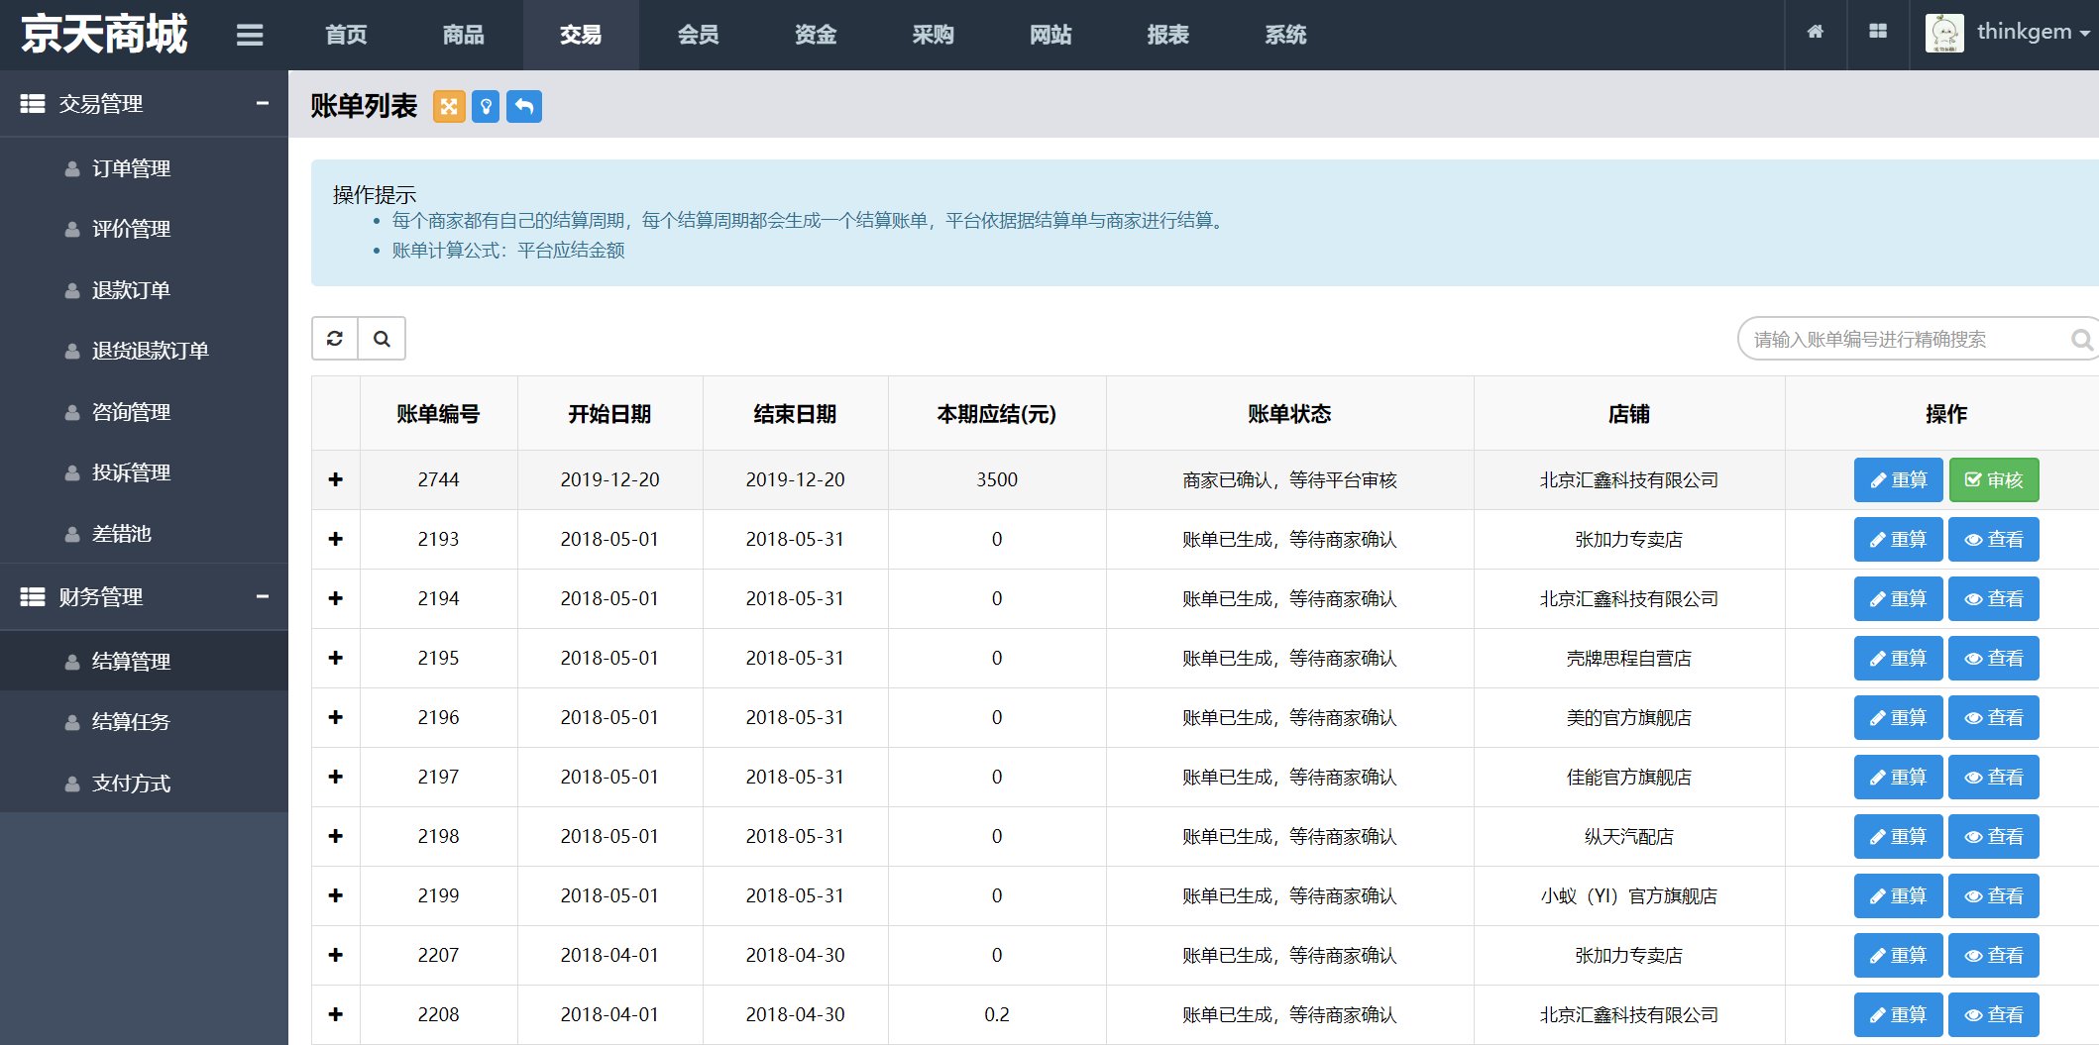Expand row details for bill 2193
Screen dimensions: 2099x1045
coord(336,539)
